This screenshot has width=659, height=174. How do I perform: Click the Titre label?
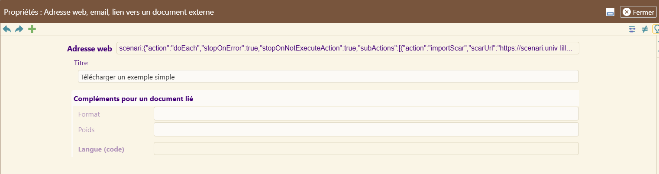81,63
